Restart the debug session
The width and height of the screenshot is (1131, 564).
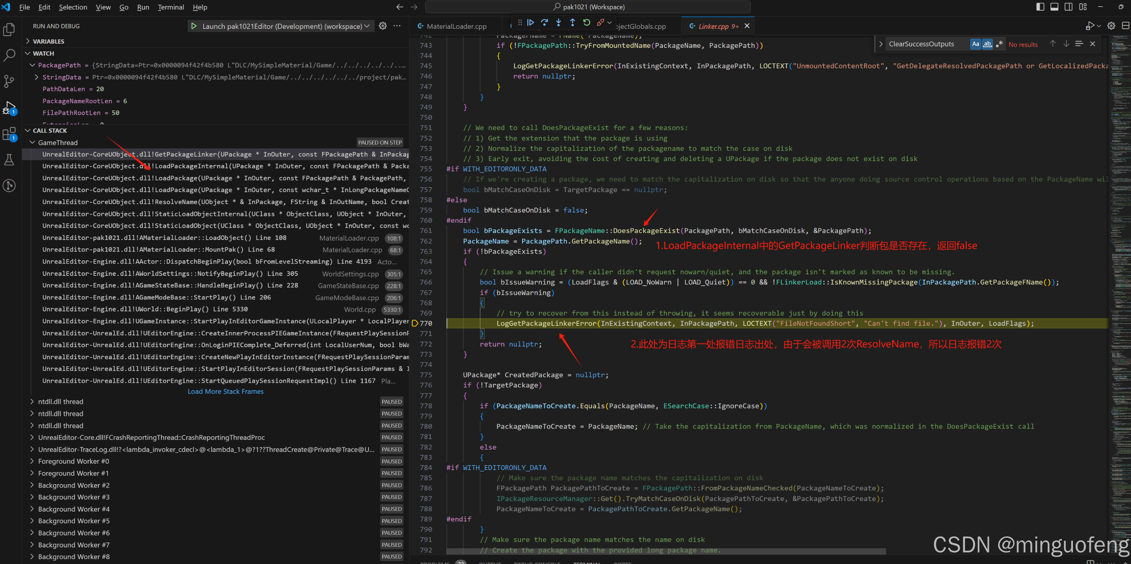587,23
